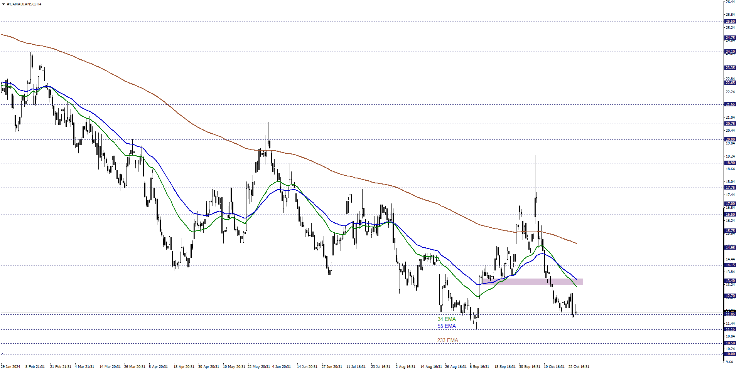Click the 14.95 price level tag

click(730, 248)
